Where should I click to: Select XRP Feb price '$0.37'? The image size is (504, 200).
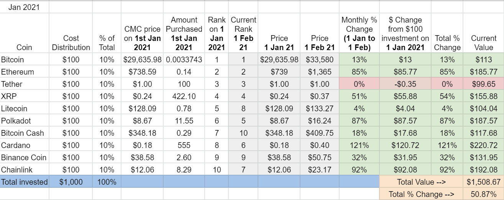click(x=320, y=96)
